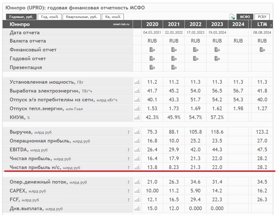Show chart for Операционная прибыль row

pyautogui.click(x=137, y=141)
